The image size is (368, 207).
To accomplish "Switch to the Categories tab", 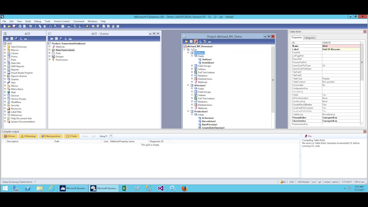I will click(309, 38).
